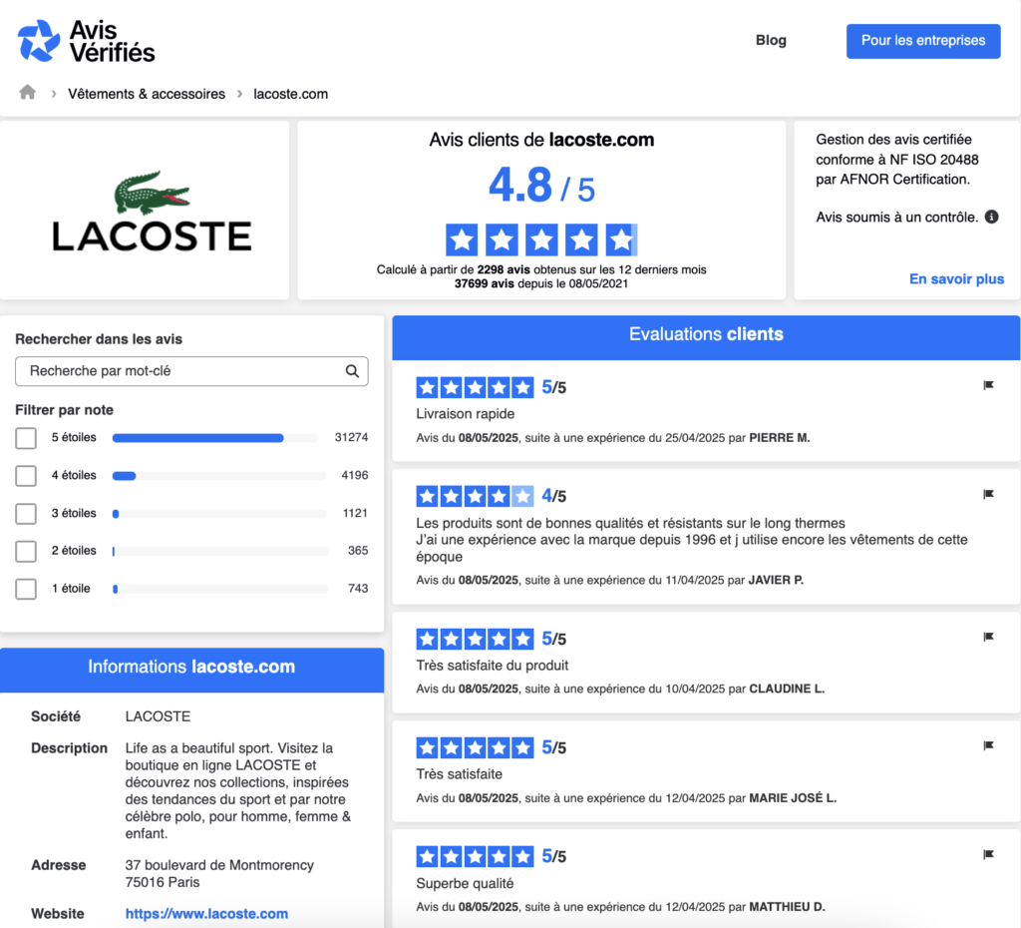This screenshot has width=1021, height=928.
Task: Click the overall rating stars under 4.8/5
Action: (541, 239)
